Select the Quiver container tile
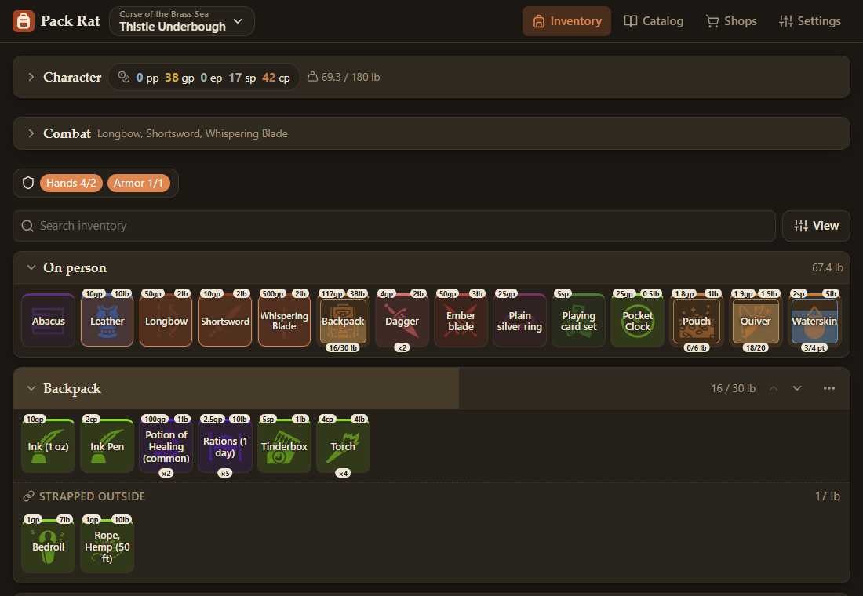Image resolution: width=863 pixels, height=596 pixels. (x=755, y=321)
